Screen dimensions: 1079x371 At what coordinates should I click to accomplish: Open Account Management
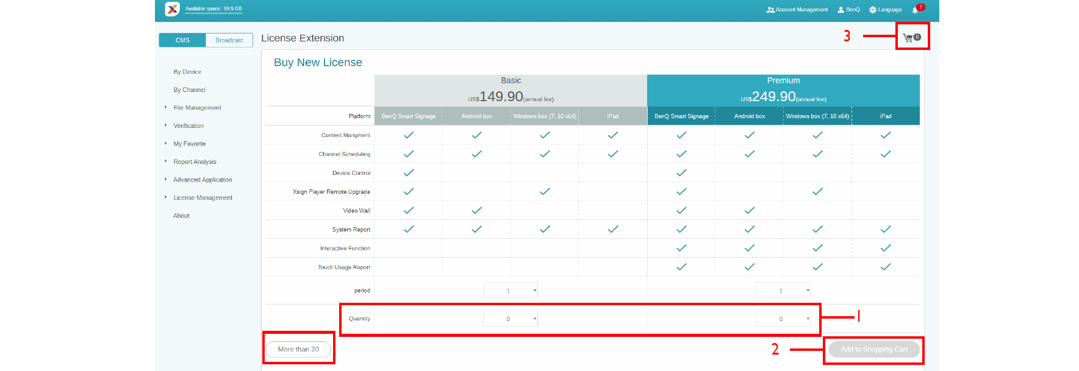pyautogui.click(x=797, y=10)
